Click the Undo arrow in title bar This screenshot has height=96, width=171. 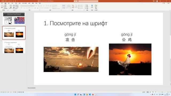pos(11,1)
